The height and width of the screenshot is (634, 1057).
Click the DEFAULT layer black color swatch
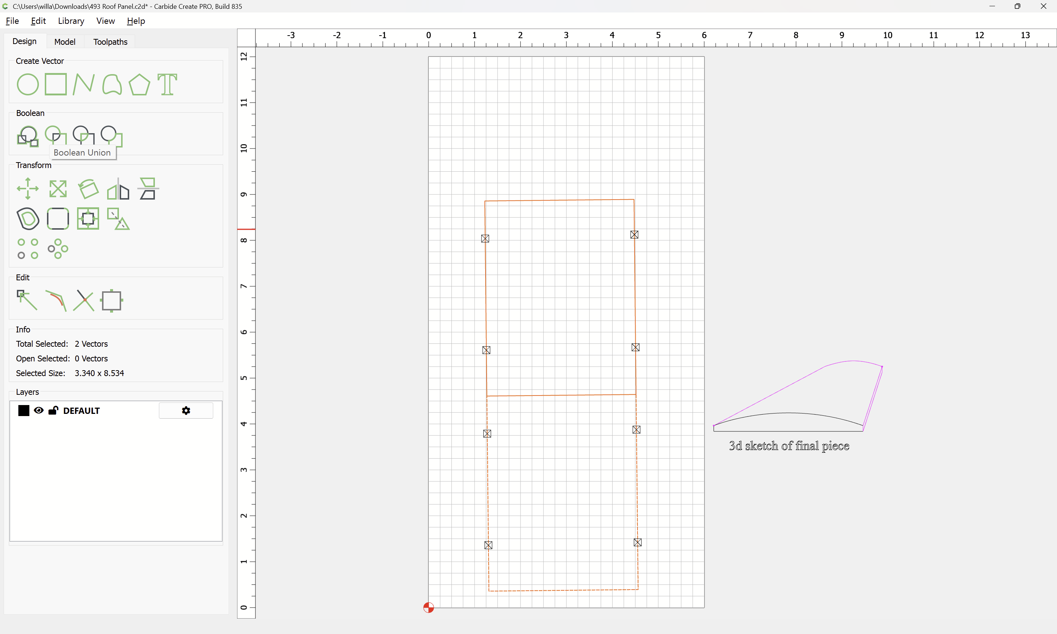click(x=24, y=411)
